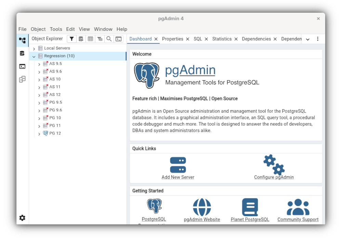
Task: Click the filter funnel icon in Object Explorer
Action: click(x=71, y=39)
